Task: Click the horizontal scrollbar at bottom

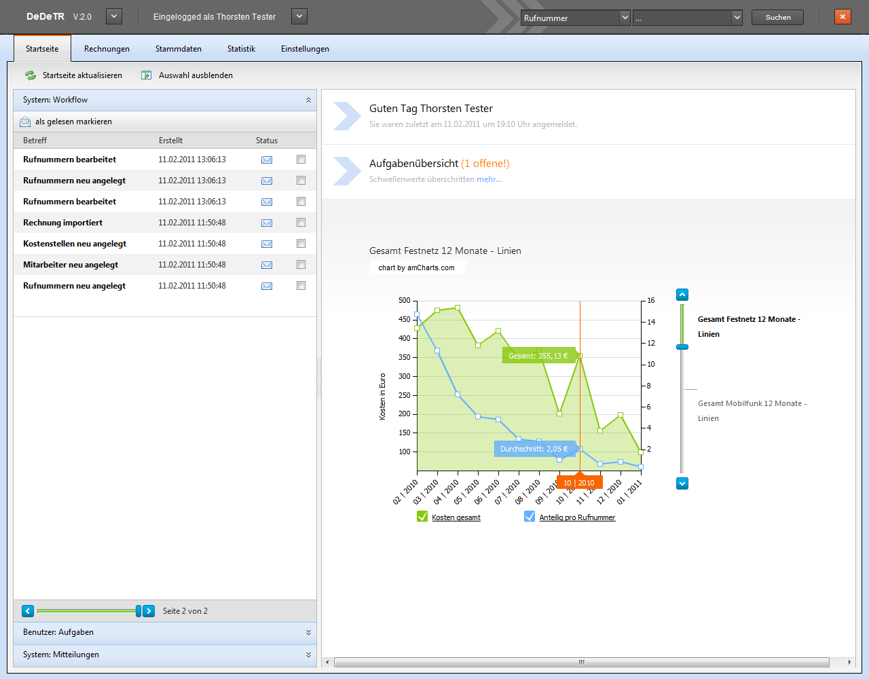Action: pyautogui.click(x=581, y=662)
